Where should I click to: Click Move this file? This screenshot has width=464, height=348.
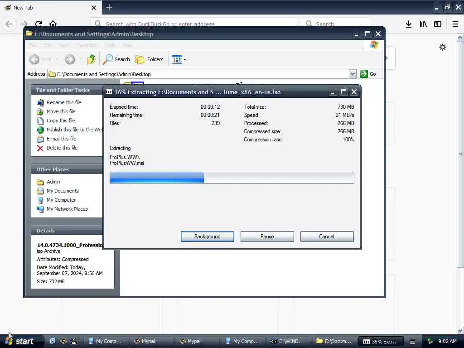pyautogui.click(x=61, y=111)
